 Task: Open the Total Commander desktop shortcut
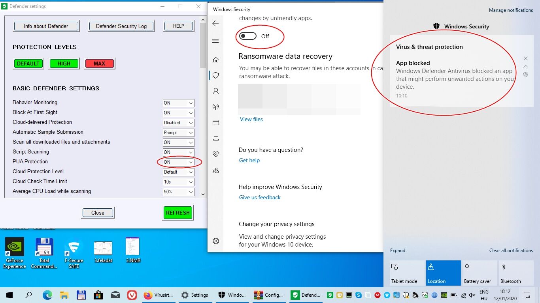coord(44,253)
